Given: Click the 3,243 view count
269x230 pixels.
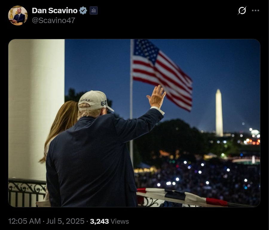Looking at the screenshot, I should pos(100,221).
